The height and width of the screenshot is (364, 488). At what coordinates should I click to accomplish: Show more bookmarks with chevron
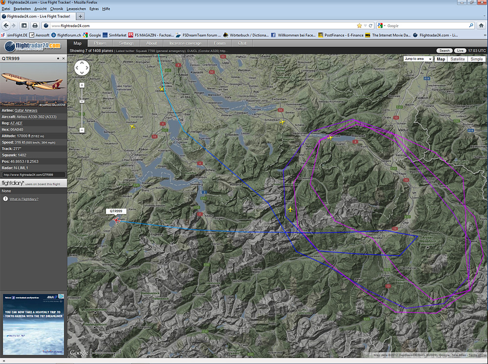click(x=485, y=35)
